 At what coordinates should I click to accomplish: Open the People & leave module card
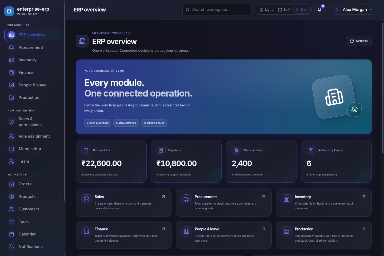point(223,235)
